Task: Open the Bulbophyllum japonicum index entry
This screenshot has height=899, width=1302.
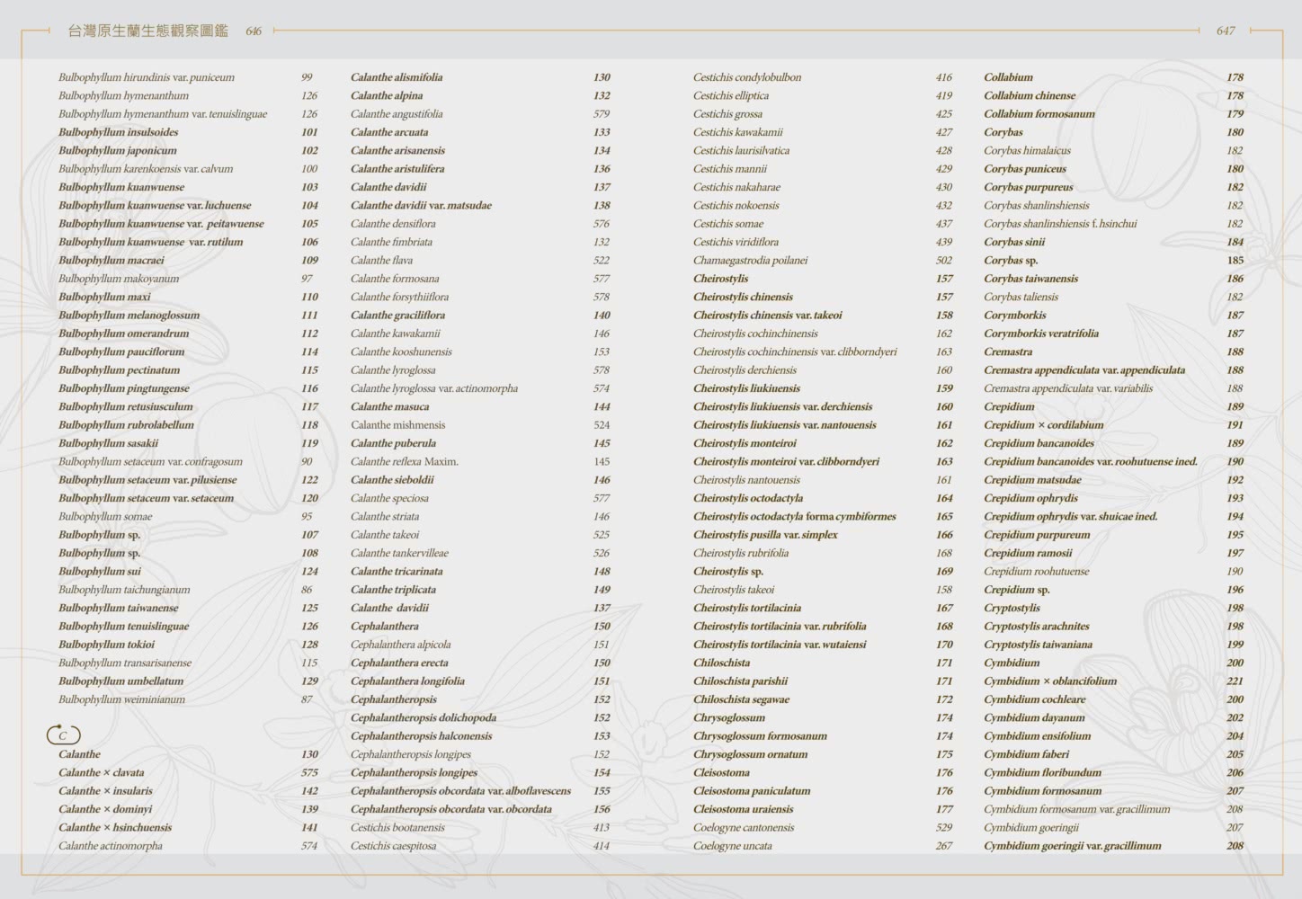Action: pos(118,151)
